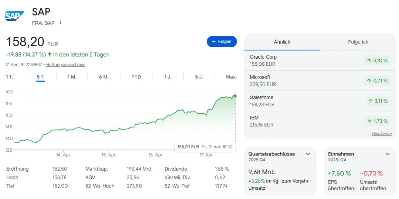Viewport: 399px width, 199px height.
Task: Show the Max. time range chart
Action: pyautogui.click(x=231, y=77)
